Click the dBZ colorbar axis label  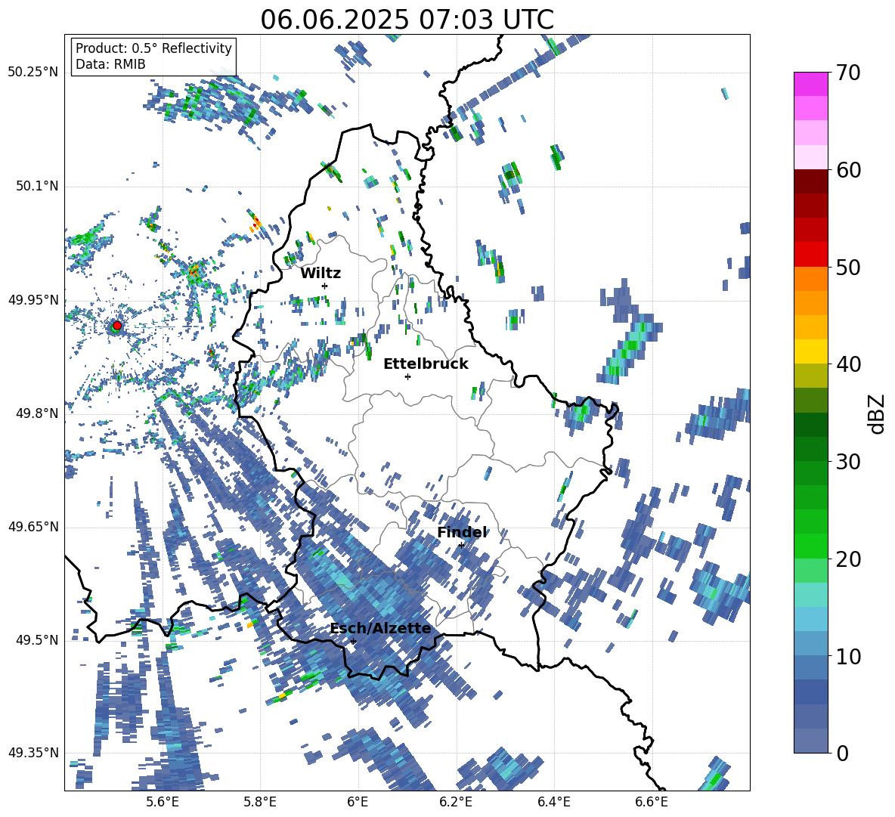click(x=878, y=413)
